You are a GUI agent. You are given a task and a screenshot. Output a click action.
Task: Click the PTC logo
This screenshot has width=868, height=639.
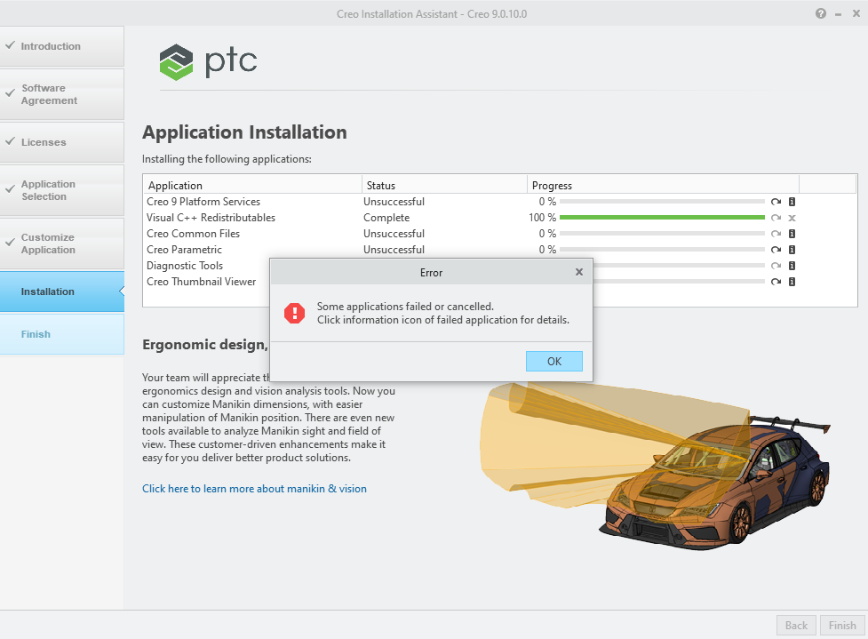coord(208,62)
